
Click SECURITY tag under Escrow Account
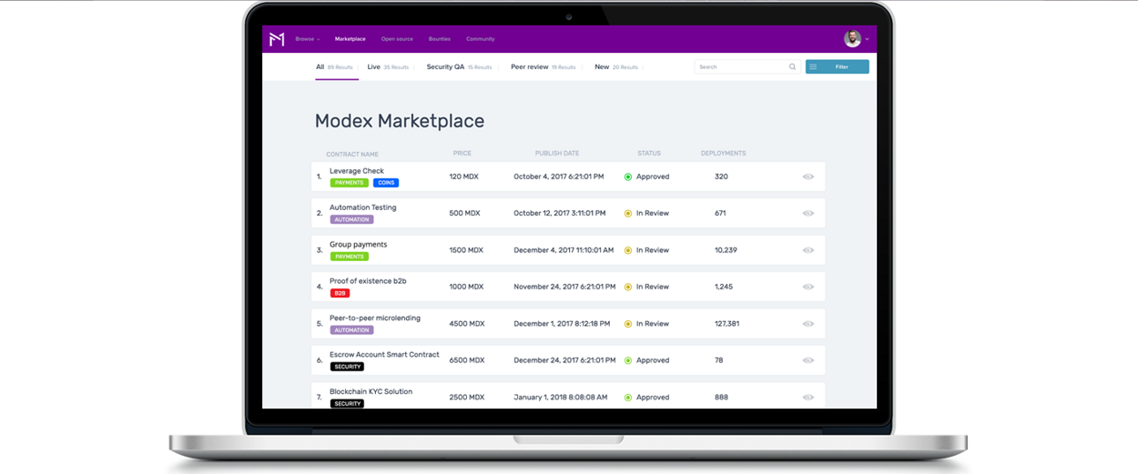click(x=347, y=367)
